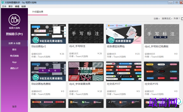Open 纸条便签效果包 thumbnail
183x112 pixels.
click(x=124, y=34)
